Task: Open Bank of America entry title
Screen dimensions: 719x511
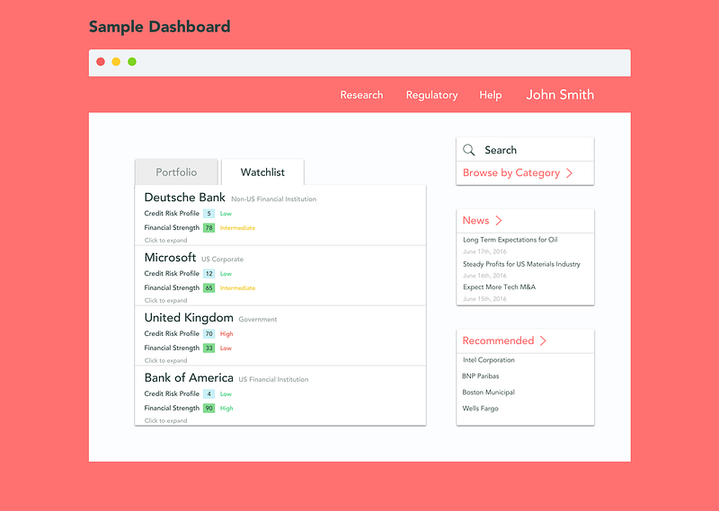Action: click(x=189, y=377)
